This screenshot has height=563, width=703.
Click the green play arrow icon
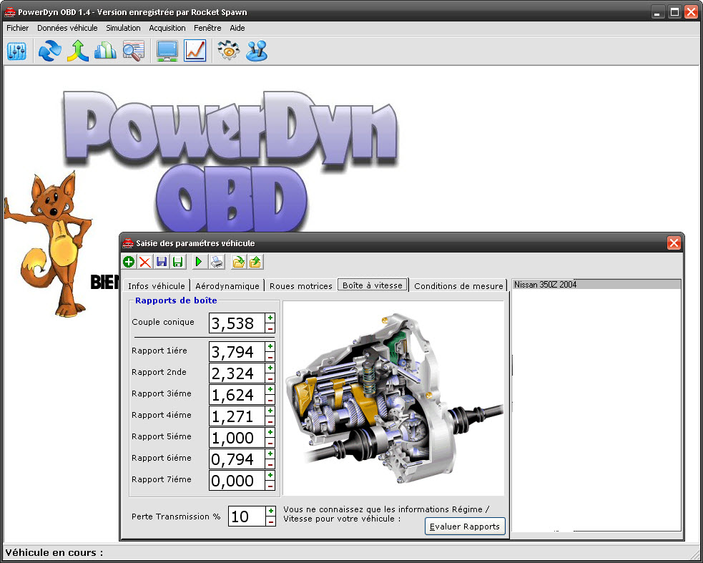coord(198,263)
